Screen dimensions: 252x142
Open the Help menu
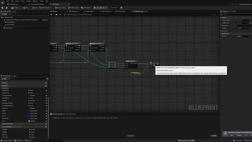(x=46, y=1)
